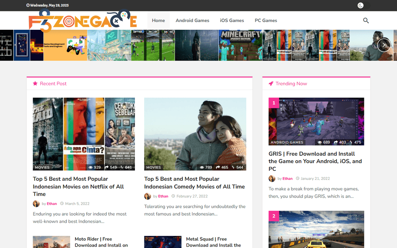
Task: Click the trend icon showing 475
Action: pos(351,142)
